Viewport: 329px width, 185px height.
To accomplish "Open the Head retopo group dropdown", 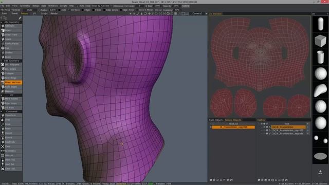I will pyautogui.click(x=31, y=10).
